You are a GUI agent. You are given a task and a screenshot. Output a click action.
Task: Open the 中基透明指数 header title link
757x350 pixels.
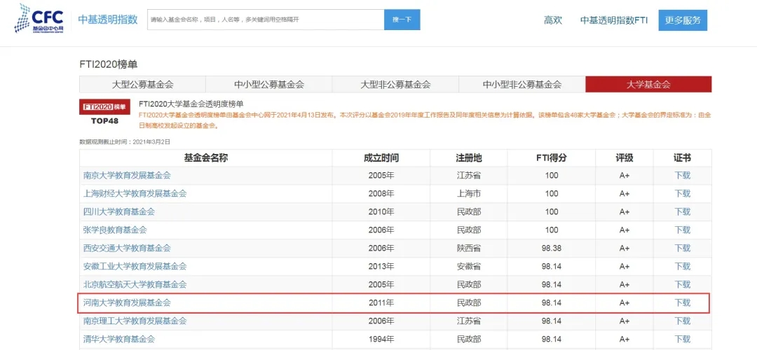coord(108,20)
